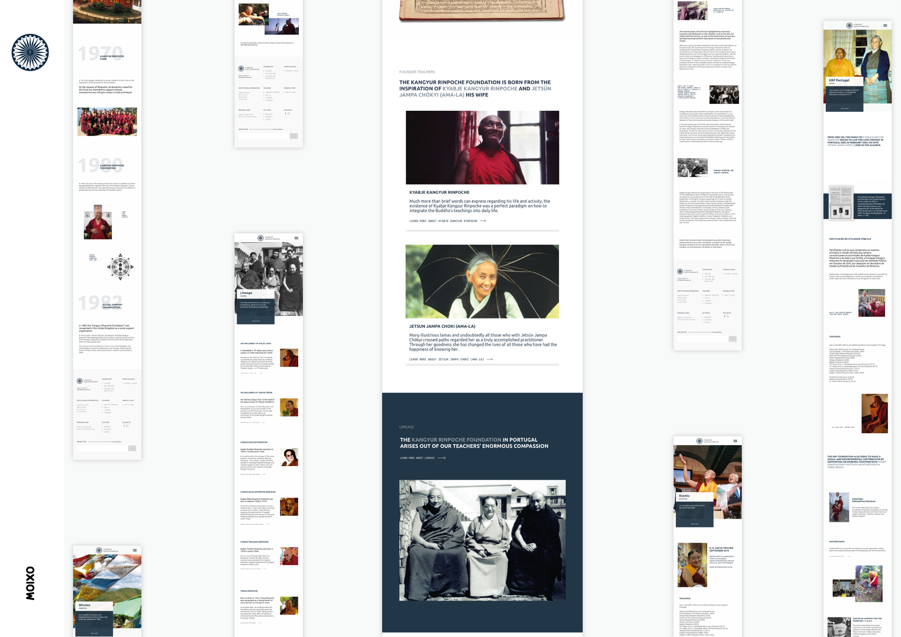901x637 pixels.
Task: Click 'Jetsun Jampa Choki (Ama-La)' heading
Action: (442, 326)
